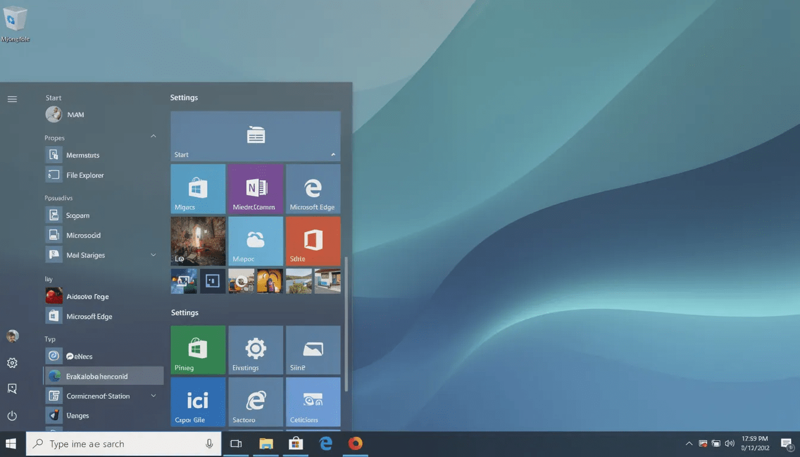The width and height of the screenshot is (800, 457).
Task: Expand Comicnenof Station list entry
Action: coord(153,396)
